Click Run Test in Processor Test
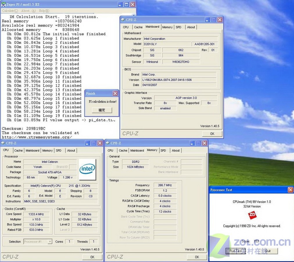 [236, 251]
